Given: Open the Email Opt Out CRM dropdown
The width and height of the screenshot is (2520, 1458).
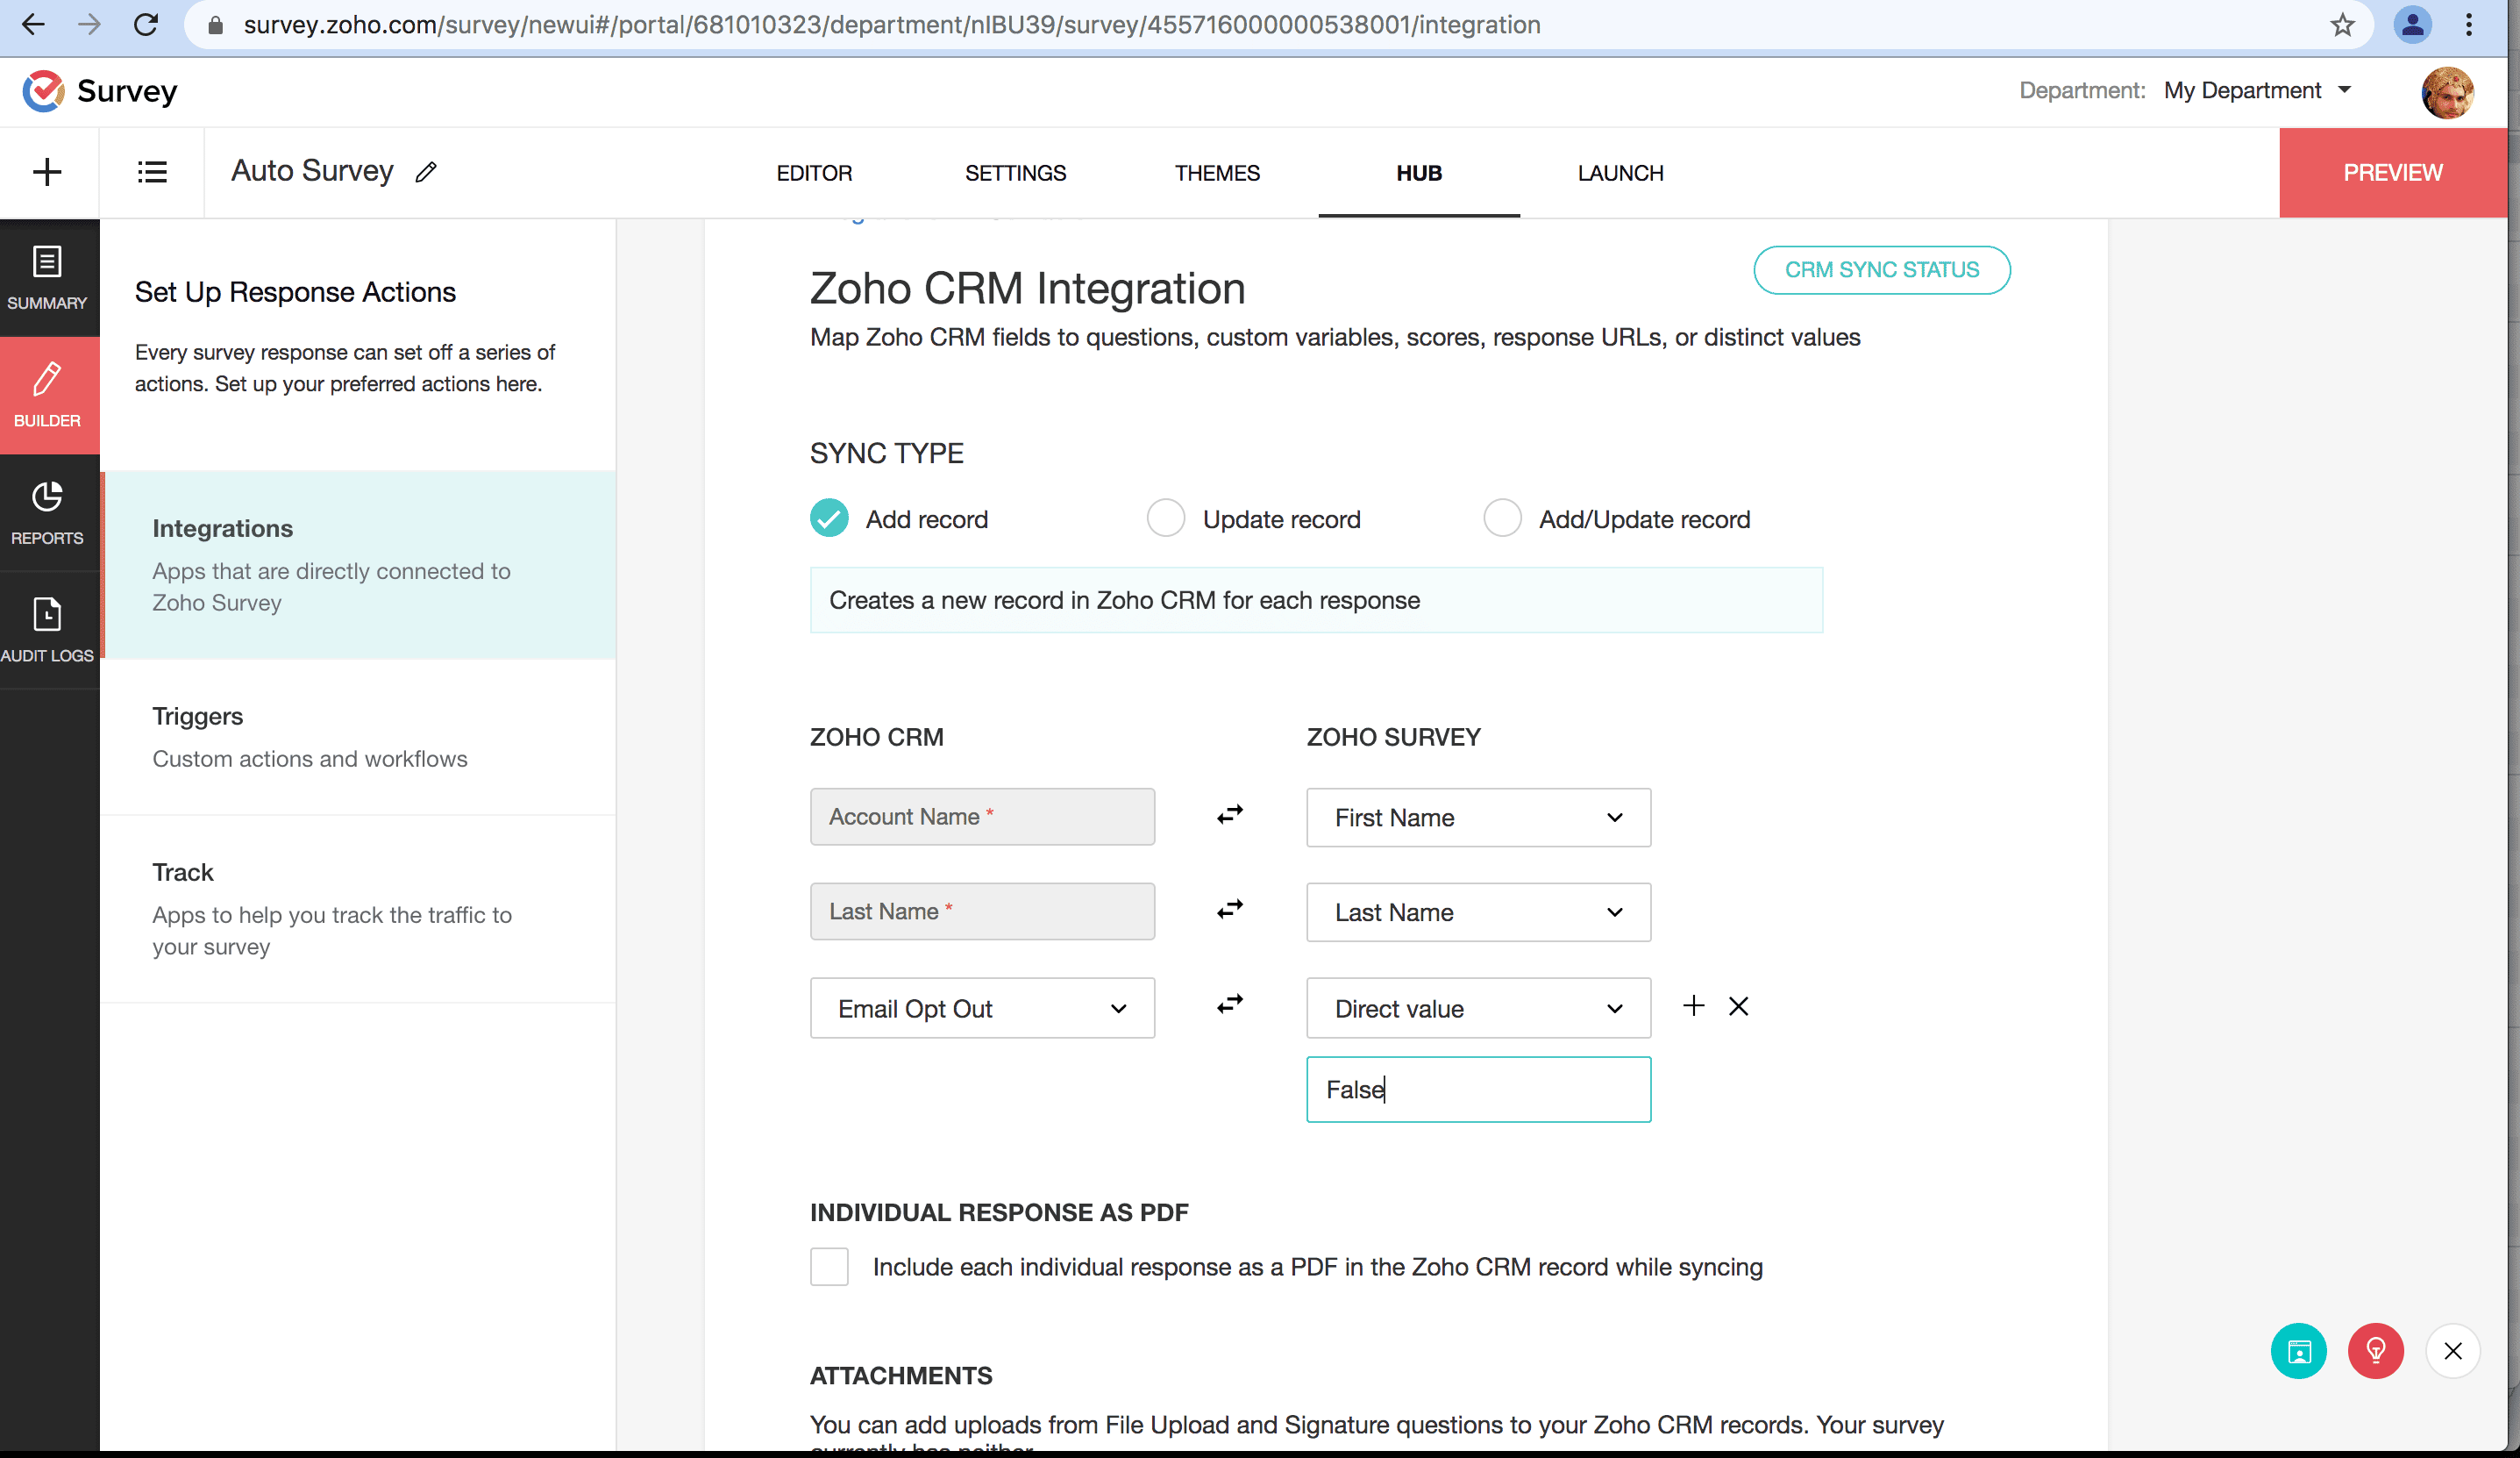Looking at the screenshot, I should click(982, 1008).
